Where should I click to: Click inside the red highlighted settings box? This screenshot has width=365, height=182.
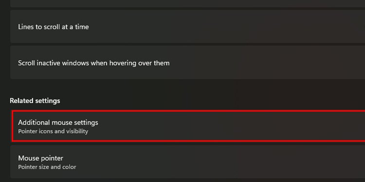point(188,126)
